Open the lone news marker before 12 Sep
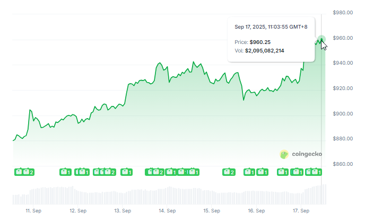The image size is (365, 223). coord(65,172)
